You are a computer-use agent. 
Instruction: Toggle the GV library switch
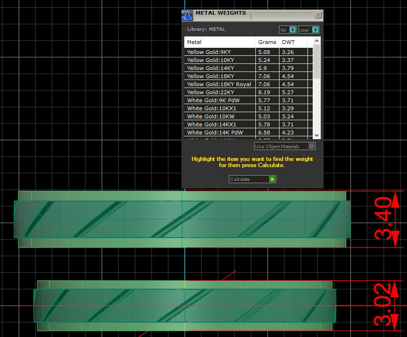click(288, 30)
